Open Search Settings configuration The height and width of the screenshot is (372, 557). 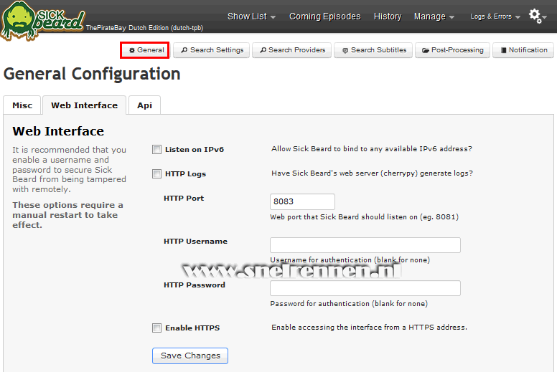(x=211, y=50)
